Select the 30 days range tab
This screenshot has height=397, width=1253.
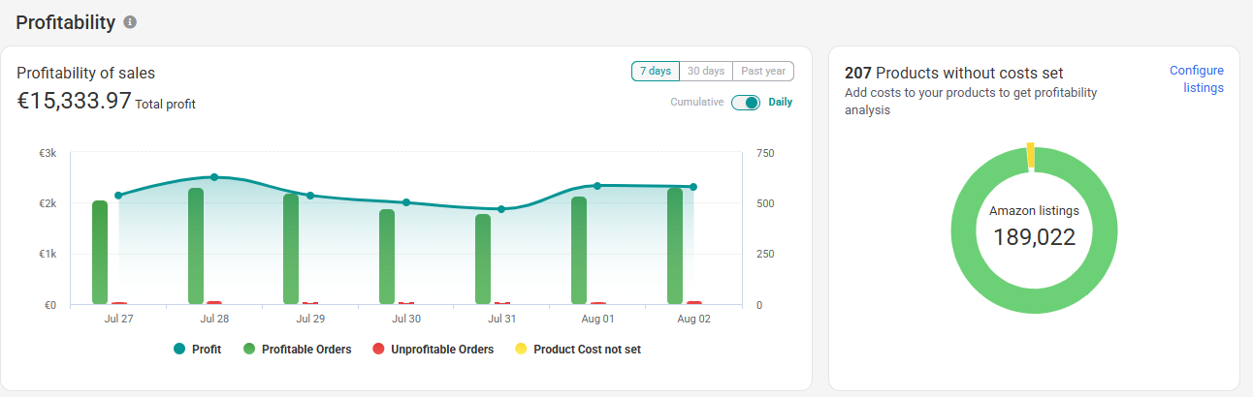coord(706,71)
